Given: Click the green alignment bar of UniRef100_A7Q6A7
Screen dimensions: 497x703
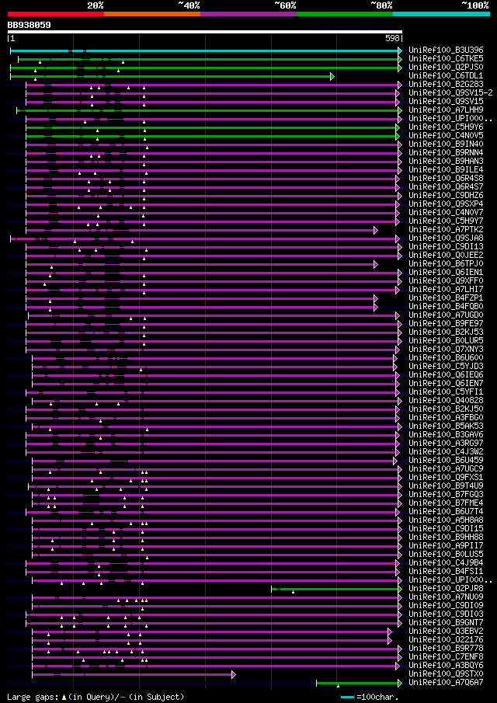Looking at the screenshot, I should (x=357, y=683).
